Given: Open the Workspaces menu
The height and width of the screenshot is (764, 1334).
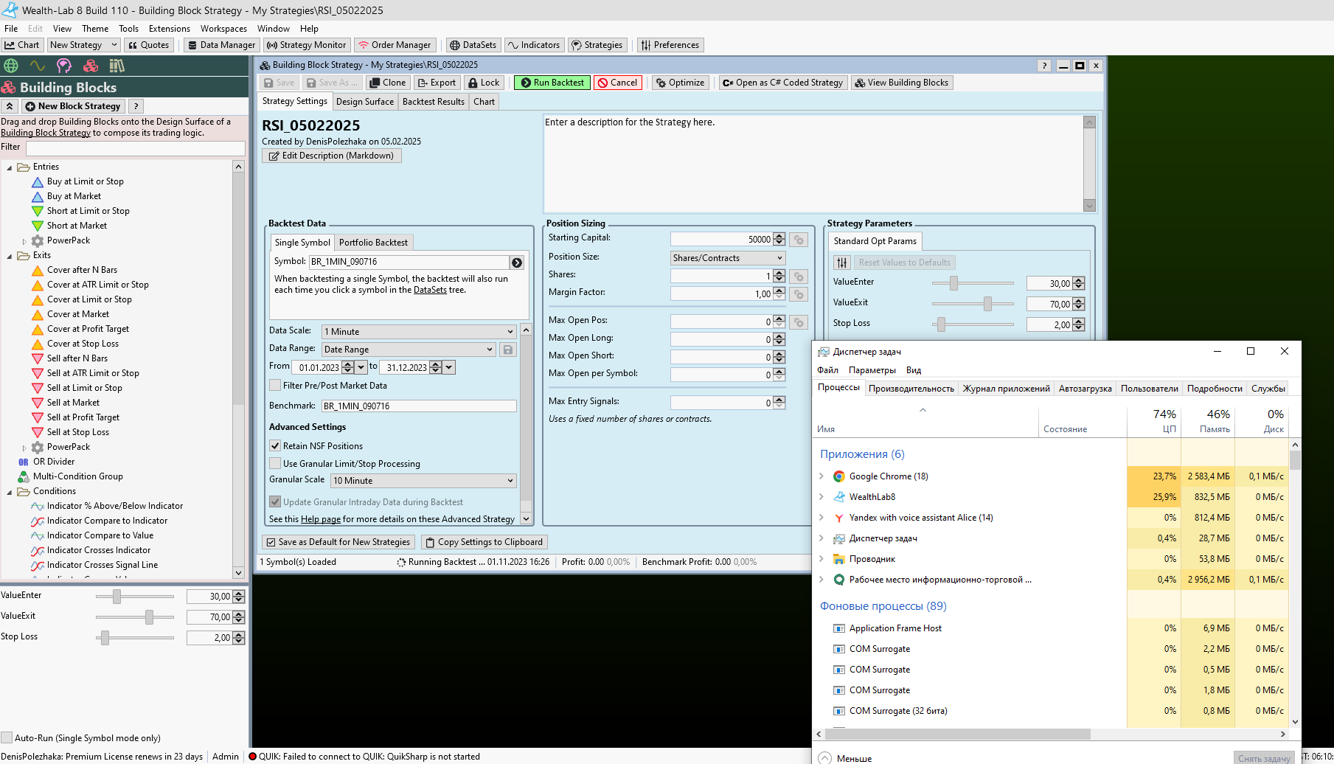Looking at the screenshot, I should pyautogui.click(x=223, y=29).
